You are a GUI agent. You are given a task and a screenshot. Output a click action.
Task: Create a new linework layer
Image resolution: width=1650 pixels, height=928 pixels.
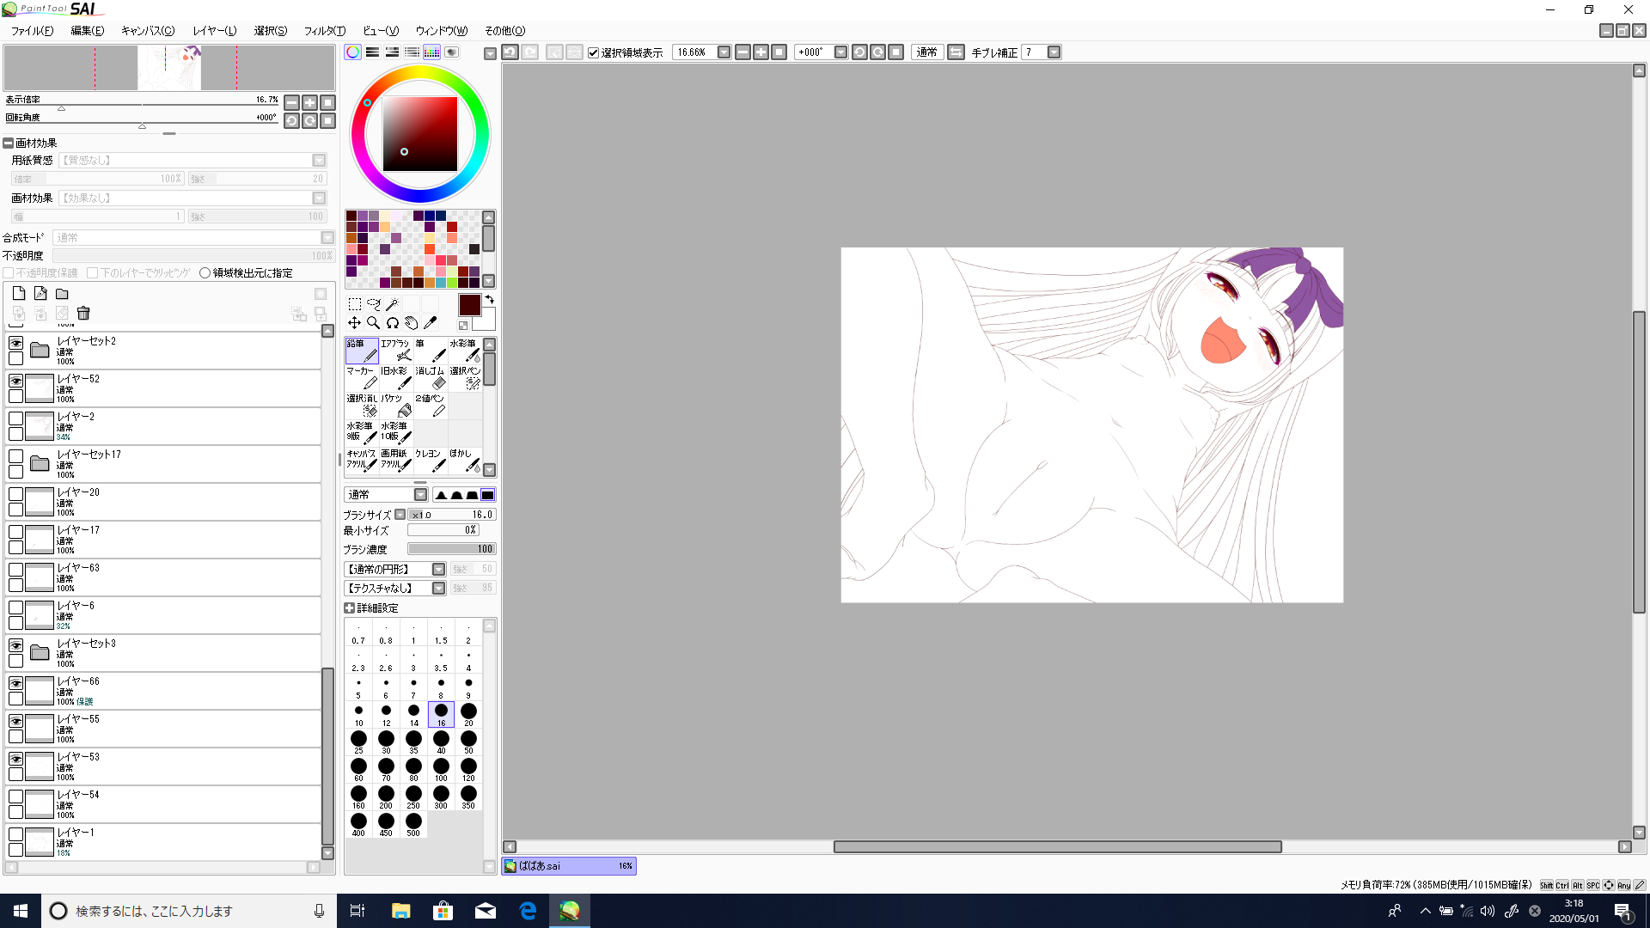40,294
